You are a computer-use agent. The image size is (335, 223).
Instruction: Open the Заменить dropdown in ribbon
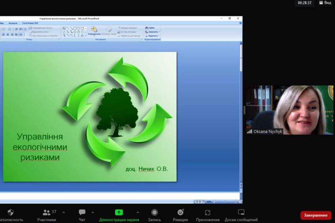[152, 32]
